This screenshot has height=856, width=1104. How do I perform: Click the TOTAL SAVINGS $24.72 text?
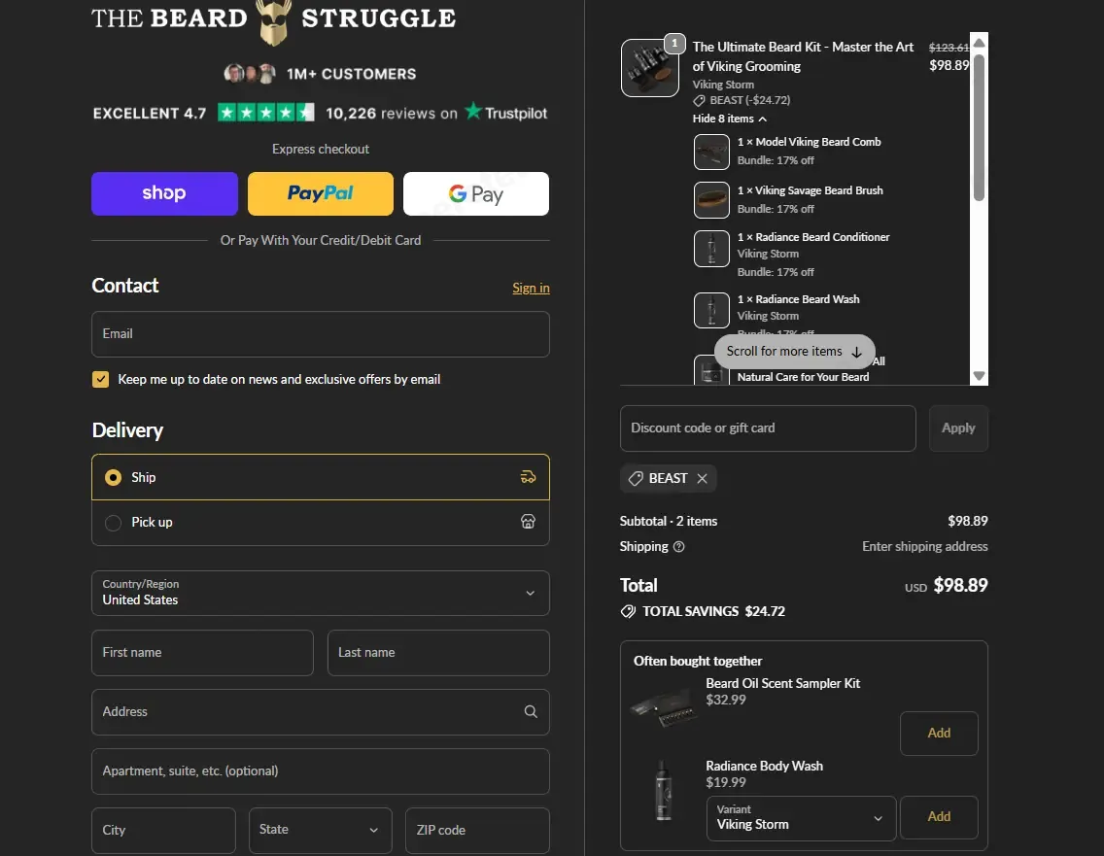(713, 611)
